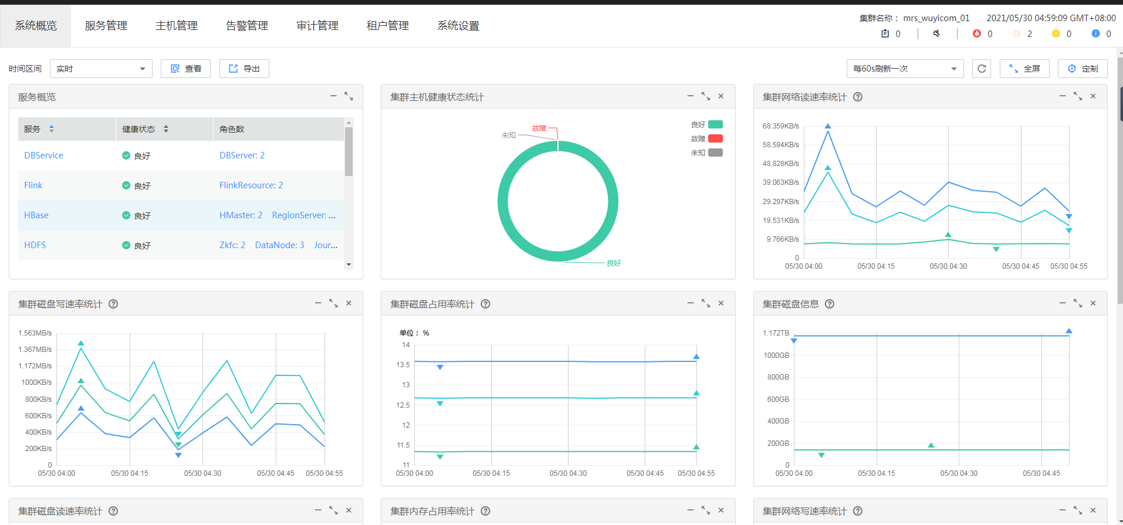View minor alarms yellow icon

pyautogui.click(x=1056, y=33)
